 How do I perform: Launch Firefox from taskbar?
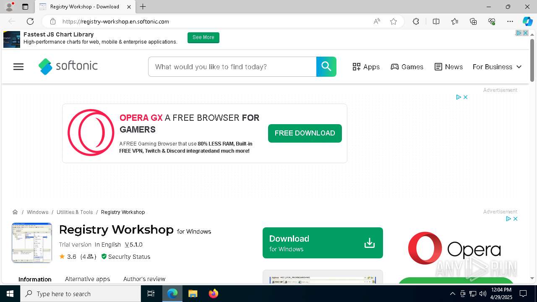pos(214,294)
